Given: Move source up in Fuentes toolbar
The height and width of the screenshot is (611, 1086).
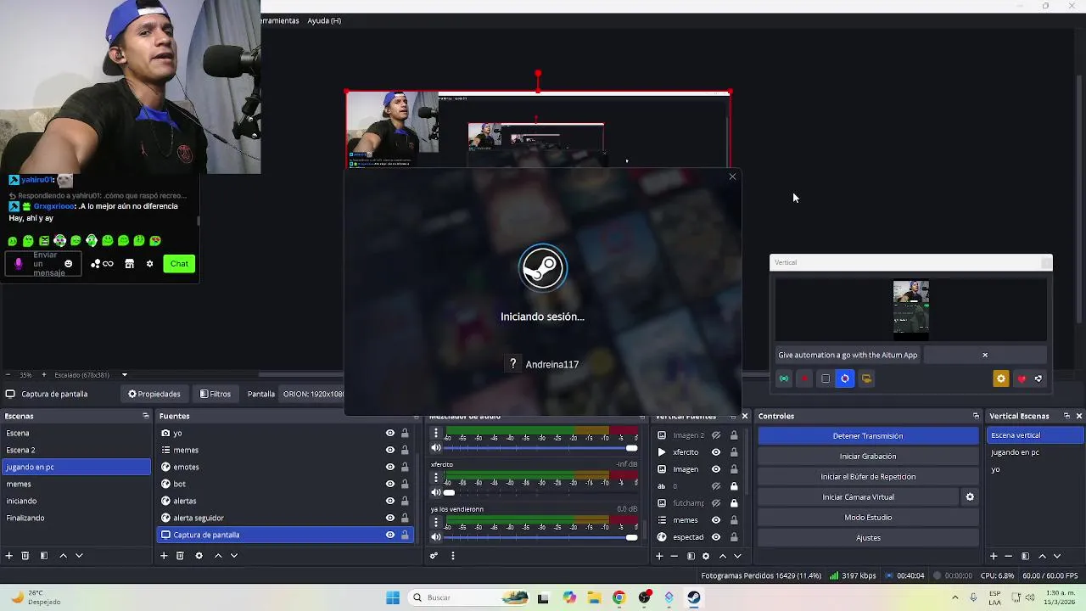Looking at the screenshot, I should tap(218, 556).
